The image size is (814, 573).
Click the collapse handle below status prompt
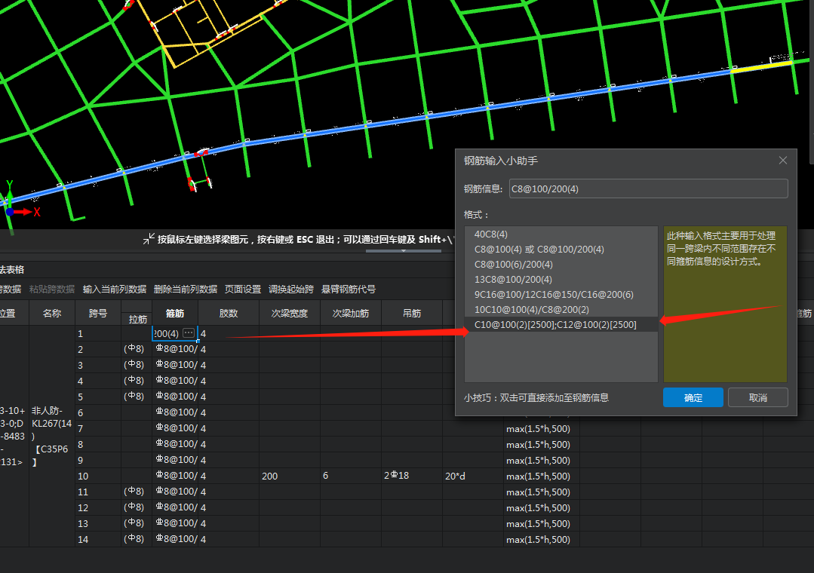tap(404, 250)
